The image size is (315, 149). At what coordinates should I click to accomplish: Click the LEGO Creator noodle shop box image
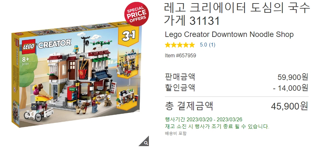(x=77, y=75)
